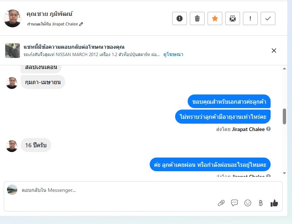Flag conversation with exclamation priority icon
The image size is (292, 224).
click(250, 18)
